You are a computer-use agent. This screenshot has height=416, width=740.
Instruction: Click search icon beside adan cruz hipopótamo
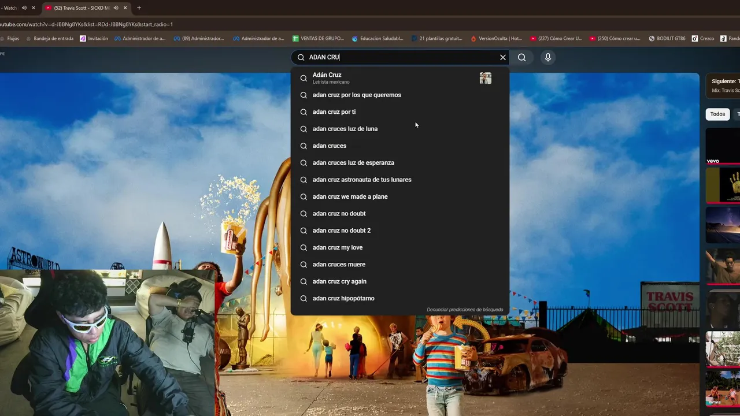(x=304, y=299)
